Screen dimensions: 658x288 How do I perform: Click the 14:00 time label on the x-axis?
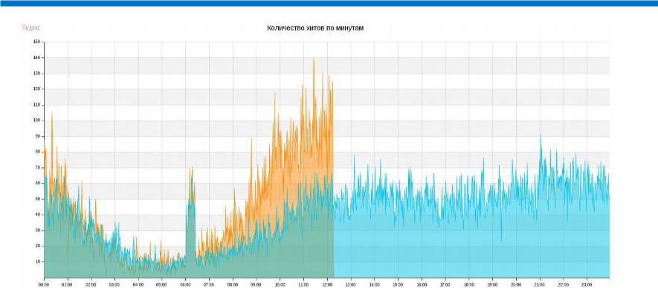[x=374, y=284]
